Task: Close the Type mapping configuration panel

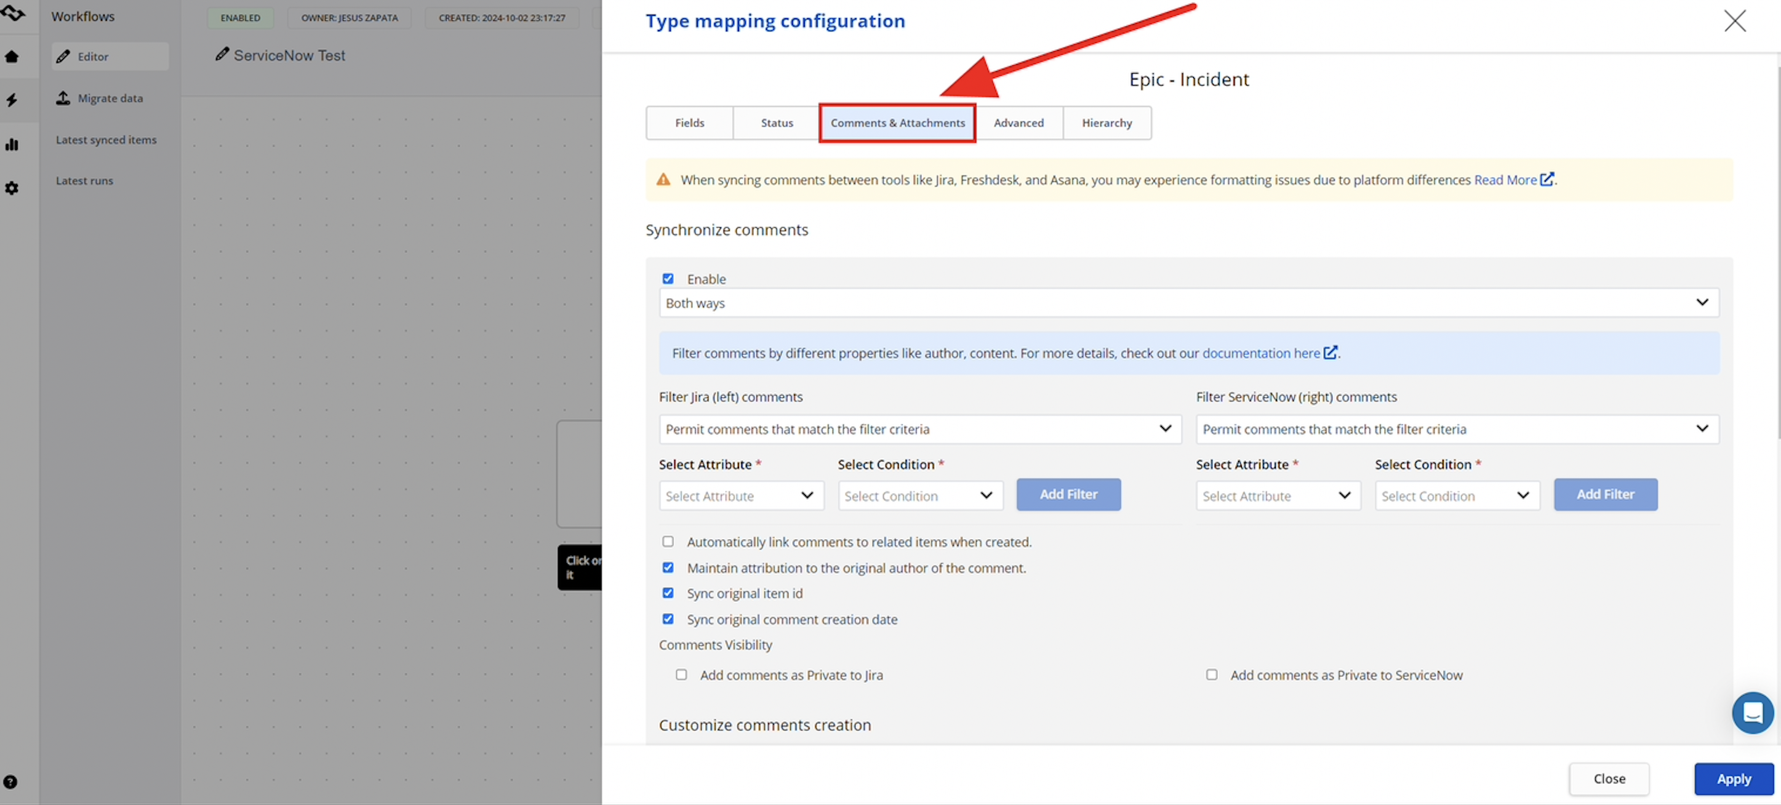Action: [1734, 21]
